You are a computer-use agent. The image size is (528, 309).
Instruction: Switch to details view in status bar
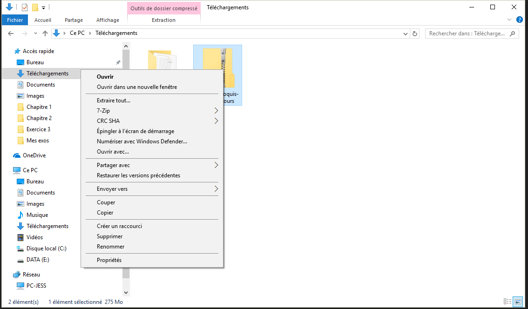point(507,302)
